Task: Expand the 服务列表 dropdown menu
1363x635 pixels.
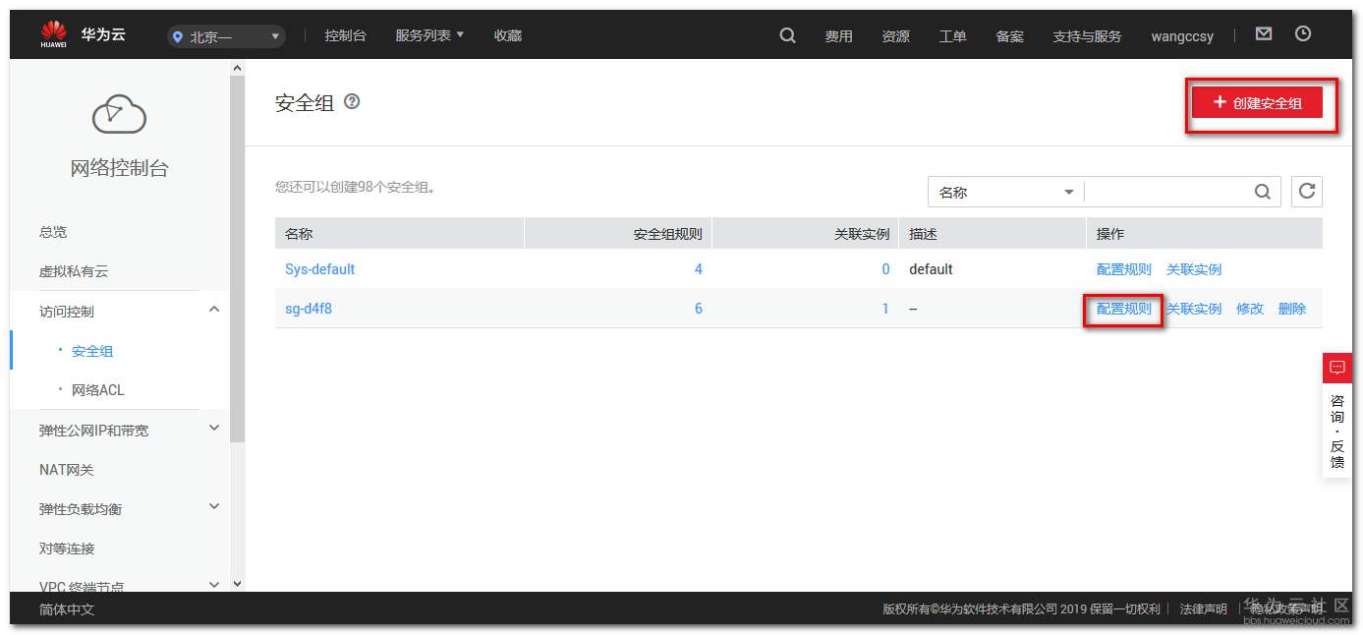Action: pos(429,35)
